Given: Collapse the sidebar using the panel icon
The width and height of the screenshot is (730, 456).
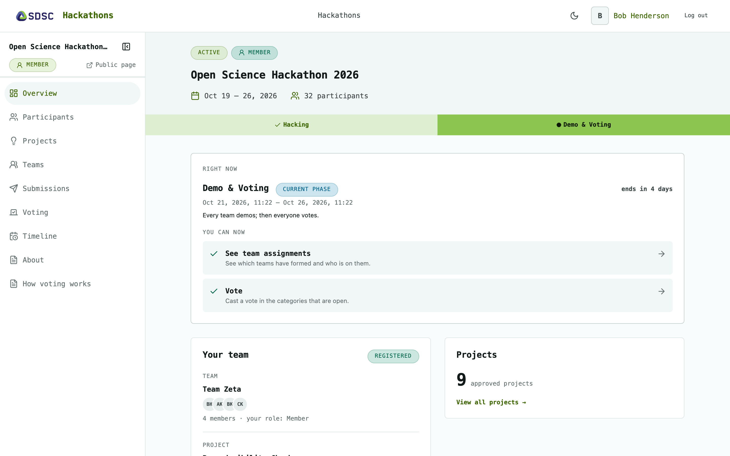Looking at the screenshot, I should tap(126, 47).
